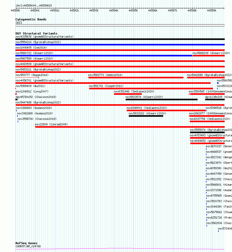This screenshot has height=252, width=232.
Task: Open the nsv4755565 variant label
Action: coord(219,196)
